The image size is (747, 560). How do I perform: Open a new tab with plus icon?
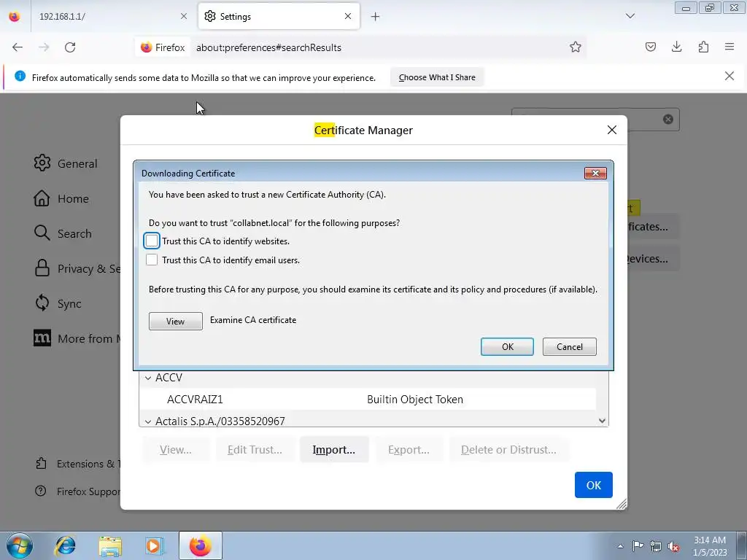coord(376,17)
